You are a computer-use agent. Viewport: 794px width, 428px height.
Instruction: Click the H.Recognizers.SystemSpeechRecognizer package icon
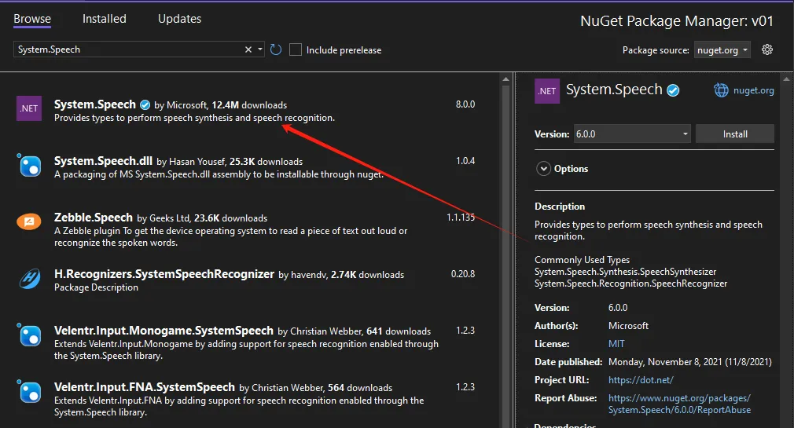tap(29, 278)
